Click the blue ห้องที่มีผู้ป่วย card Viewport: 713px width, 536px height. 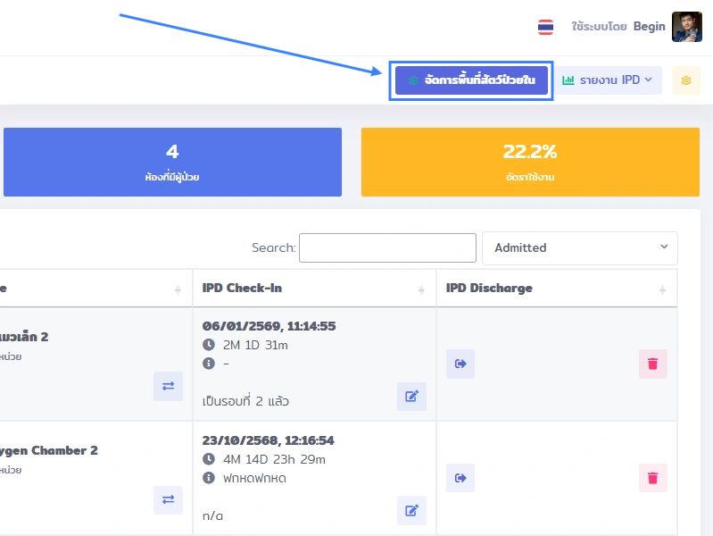pos(172,162)
